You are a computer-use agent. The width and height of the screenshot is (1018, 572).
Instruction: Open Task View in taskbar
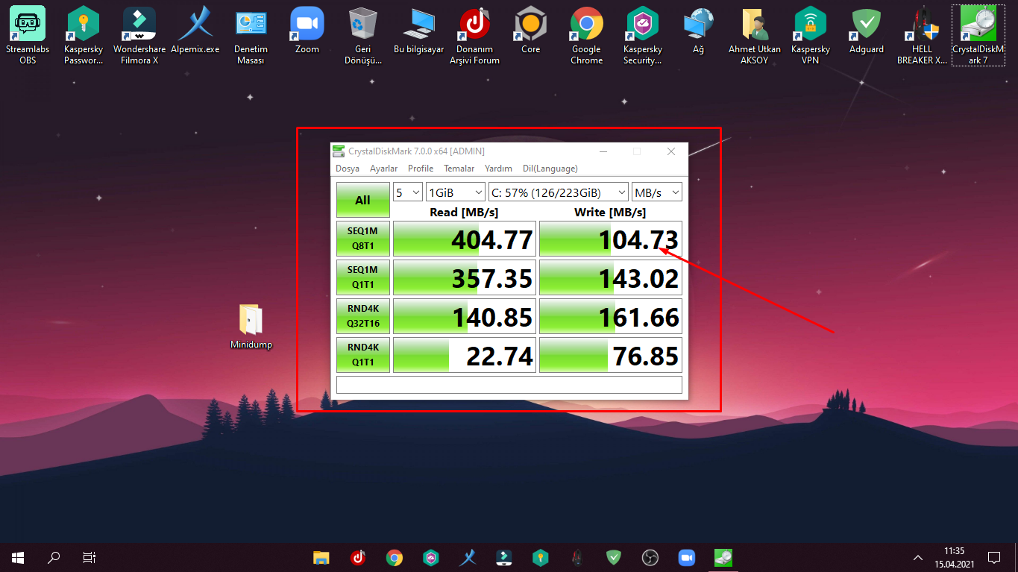(89, 557)
